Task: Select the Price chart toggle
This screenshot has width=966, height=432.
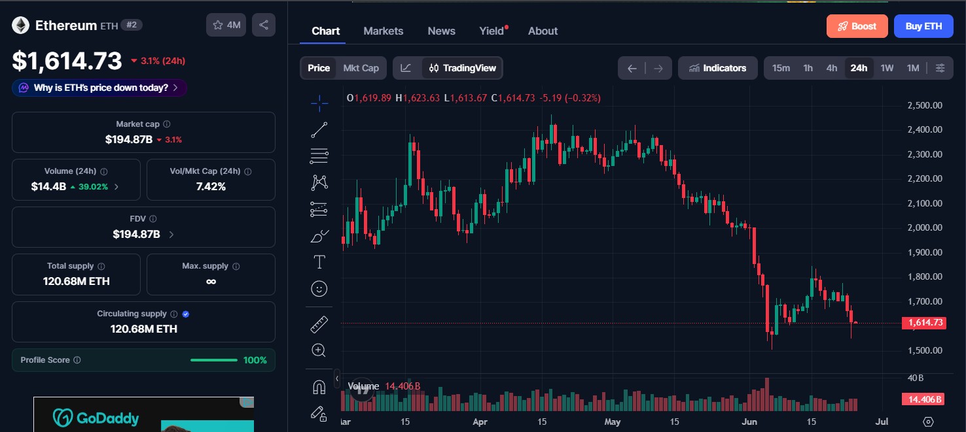Action: click(x=319, y=68)
